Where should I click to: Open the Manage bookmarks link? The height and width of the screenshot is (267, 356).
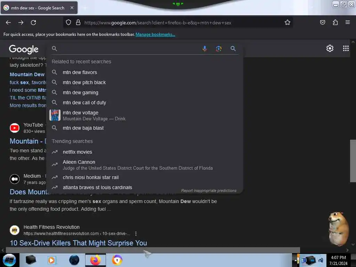155,34
